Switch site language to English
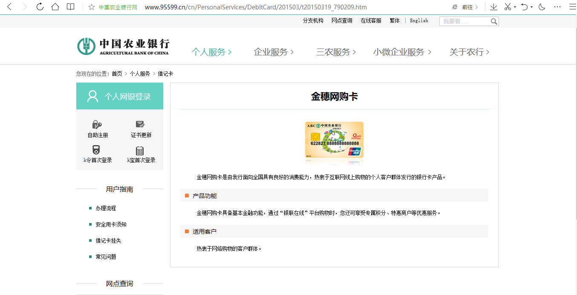 [419, 20]
